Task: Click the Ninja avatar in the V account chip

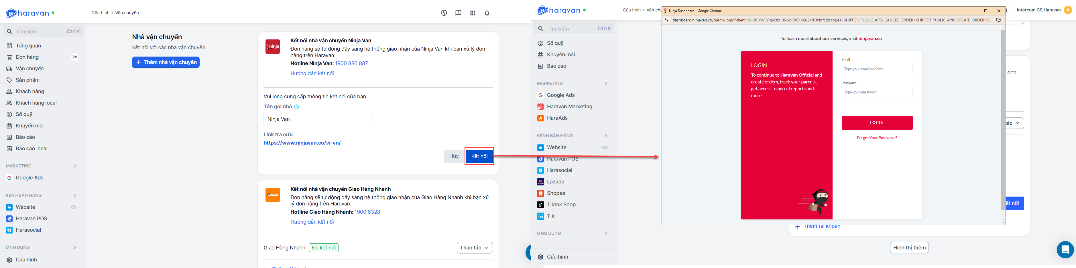Action: pos(1068,10)
